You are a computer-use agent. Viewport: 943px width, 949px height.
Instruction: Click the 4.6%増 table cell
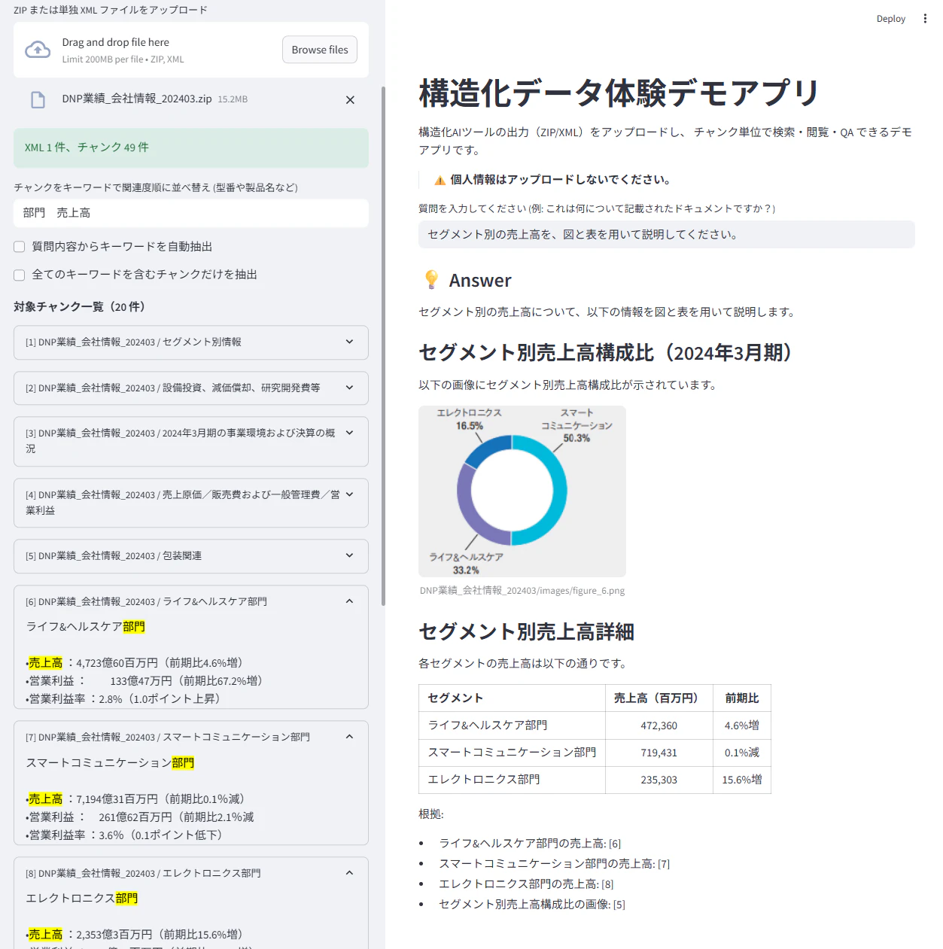tap(742, 725)
